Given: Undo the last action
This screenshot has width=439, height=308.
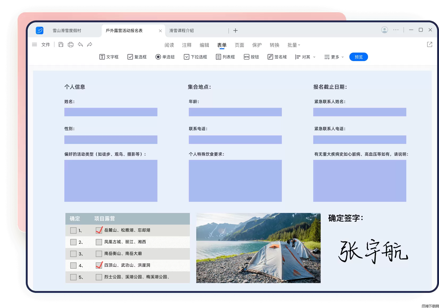Looking at the screenshot, I should (x=80, y=45).
